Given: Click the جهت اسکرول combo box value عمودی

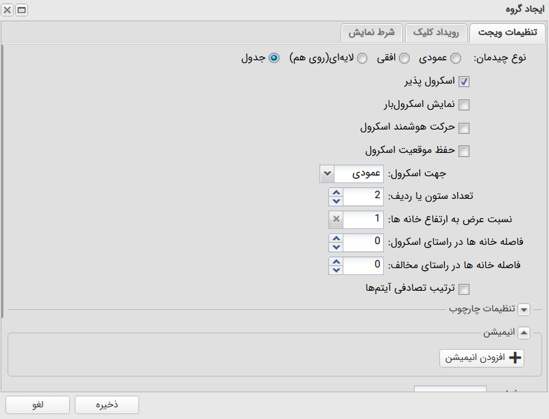Looking at the screenshot, I should (x=359, y=173).
